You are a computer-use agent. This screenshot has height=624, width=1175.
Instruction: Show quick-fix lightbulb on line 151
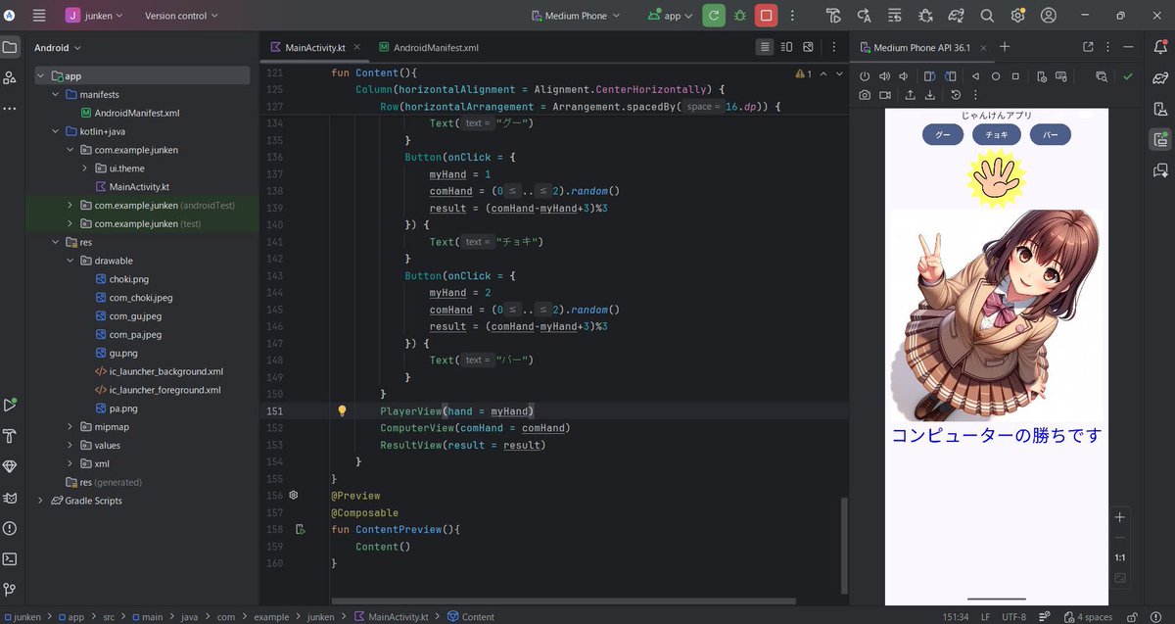tap(342, 411)
